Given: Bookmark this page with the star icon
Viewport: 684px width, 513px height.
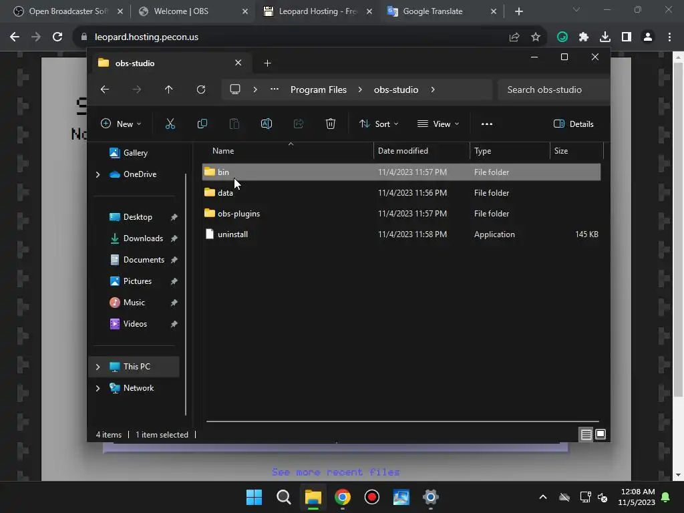Looking at the screenshot, I should pos(536,37).
